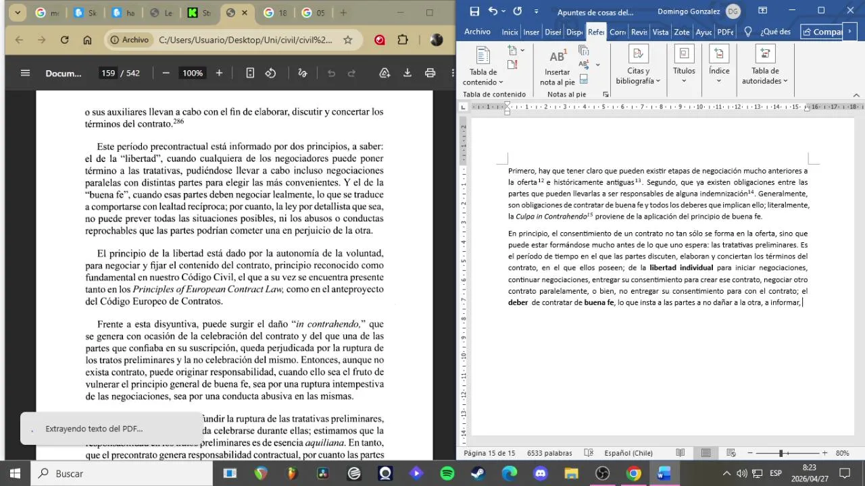Open Siguiente nota al pie dropdown arrow
Screen dimensions: 865x486
click(597, 65)
